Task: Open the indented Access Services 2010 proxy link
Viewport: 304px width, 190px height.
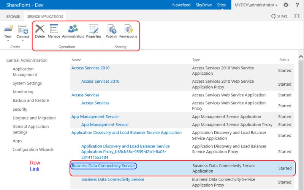Action: [100, 81]
